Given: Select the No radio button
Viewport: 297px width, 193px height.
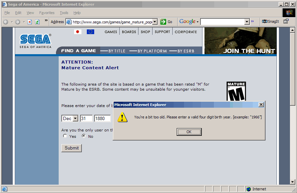Looking at the screenshot, I should (x=84, y=136).
